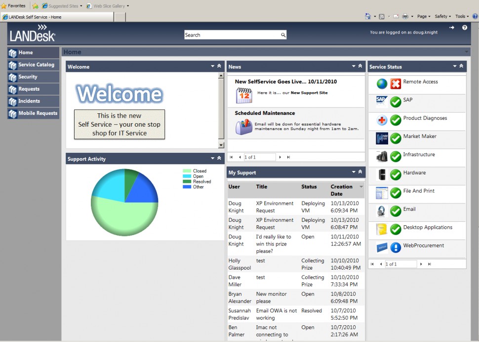Select the LANDesk Self Service browser tab

click(x=57, y=17)
